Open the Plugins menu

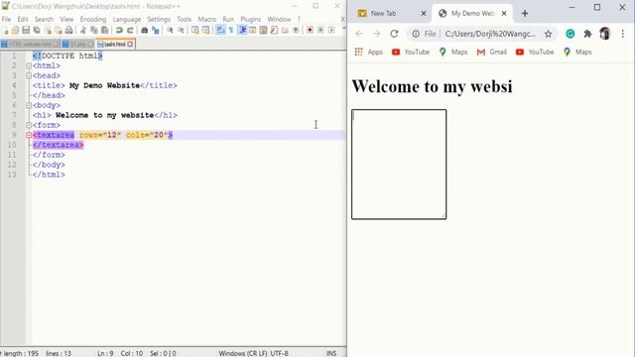pyautogui.click(x=251, y=20)
